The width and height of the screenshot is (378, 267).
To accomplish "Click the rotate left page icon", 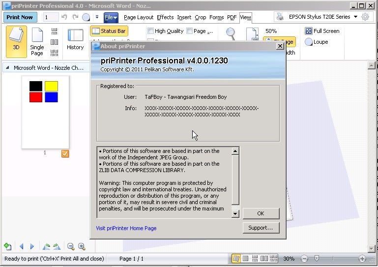I will 46,246.
